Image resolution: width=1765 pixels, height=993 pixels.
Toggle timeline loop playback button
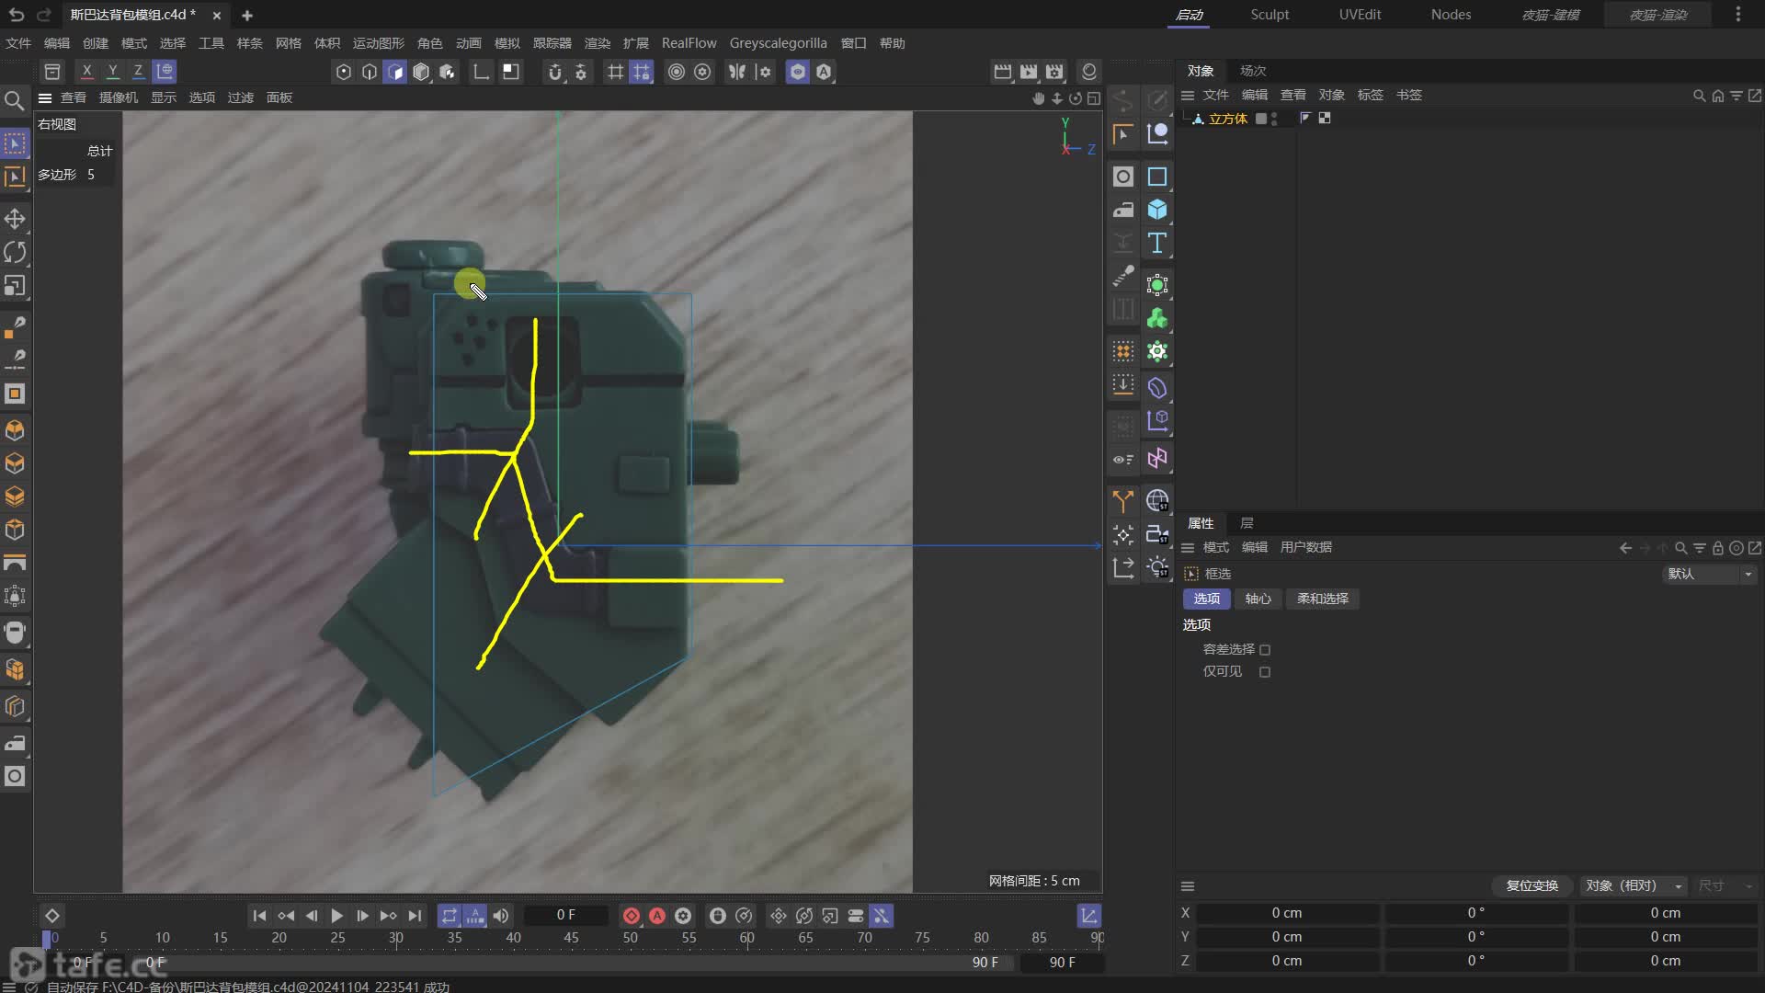[x=449, y=916]
